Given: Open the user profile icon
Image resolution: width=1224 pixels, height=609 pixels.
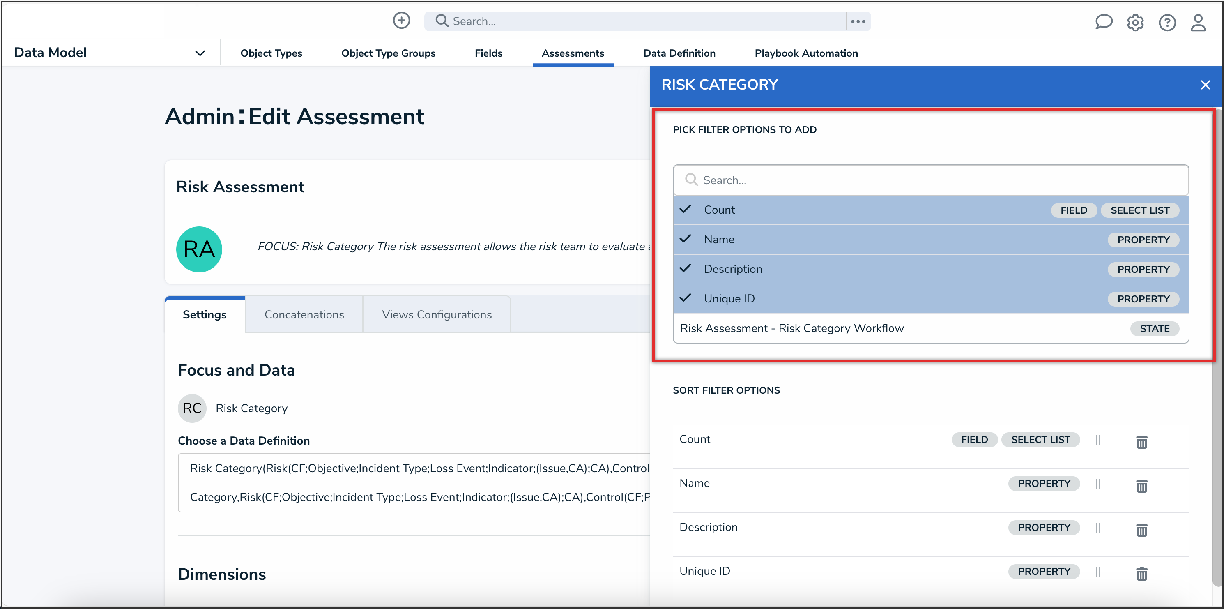Looking at the screenshot, I should pos(1198,22).
